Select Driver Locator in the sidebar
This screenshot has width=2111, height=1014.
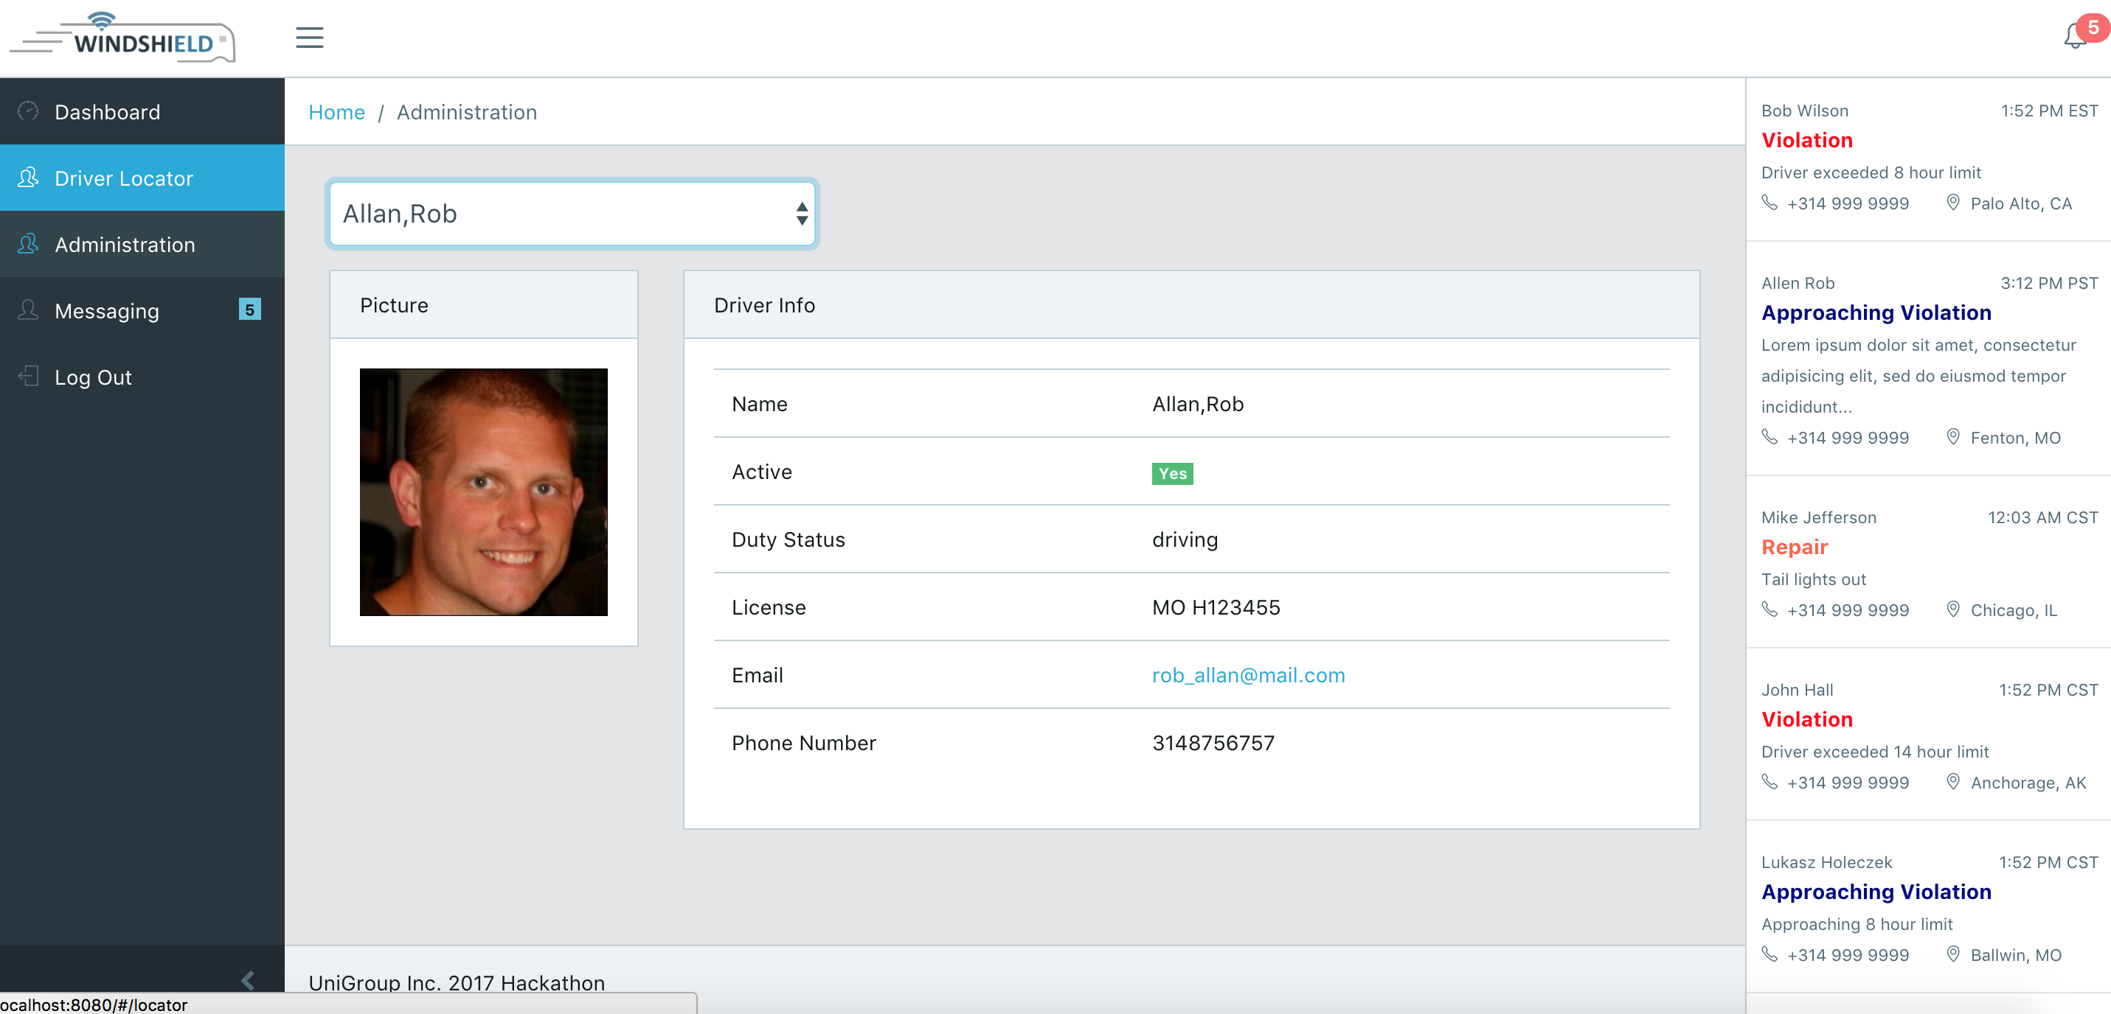pos(124,178)
